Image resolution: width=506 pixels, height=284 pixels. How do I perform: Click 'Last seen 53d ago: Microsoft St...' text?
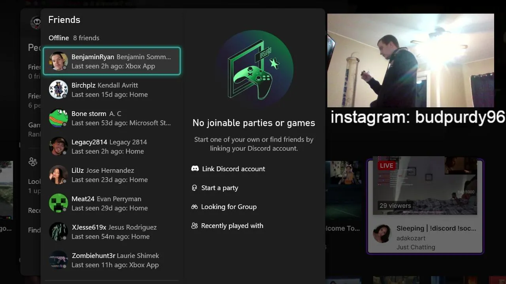121,123
